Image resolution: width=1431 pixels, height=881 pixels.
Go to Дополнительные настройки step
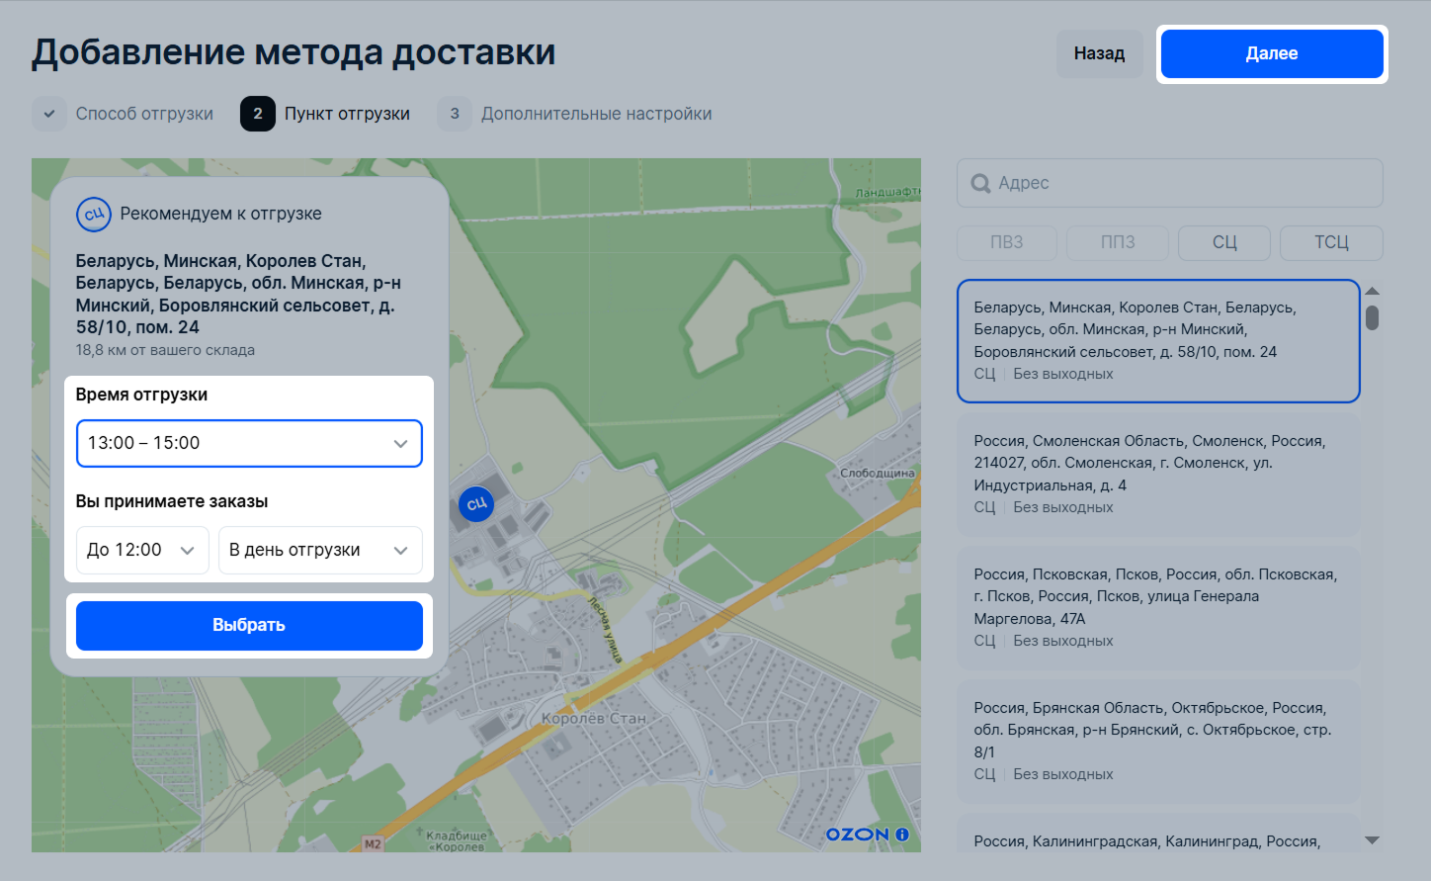point(596,114)
